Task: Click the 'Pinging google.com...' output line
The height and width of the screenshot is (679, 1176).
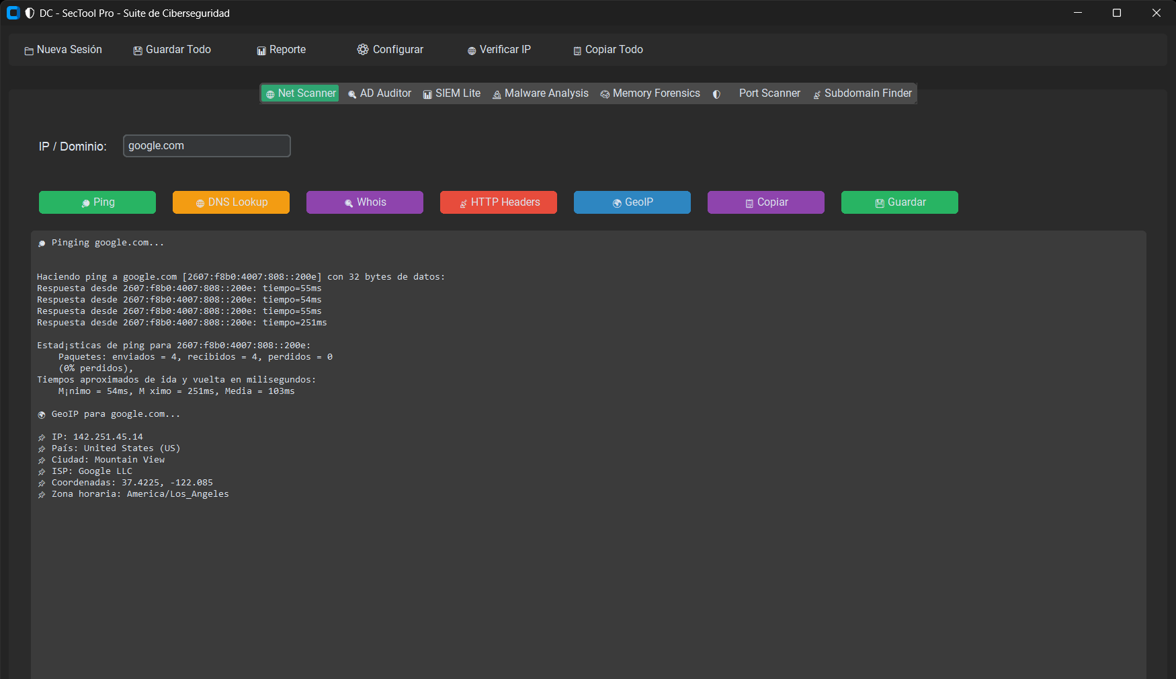Action: (101, 243)
